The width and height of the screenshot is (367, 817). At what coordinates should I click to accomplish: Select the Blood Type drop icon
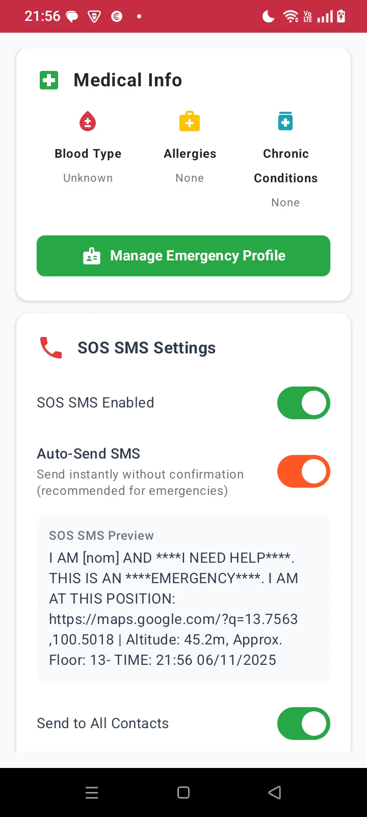(88, 121)
